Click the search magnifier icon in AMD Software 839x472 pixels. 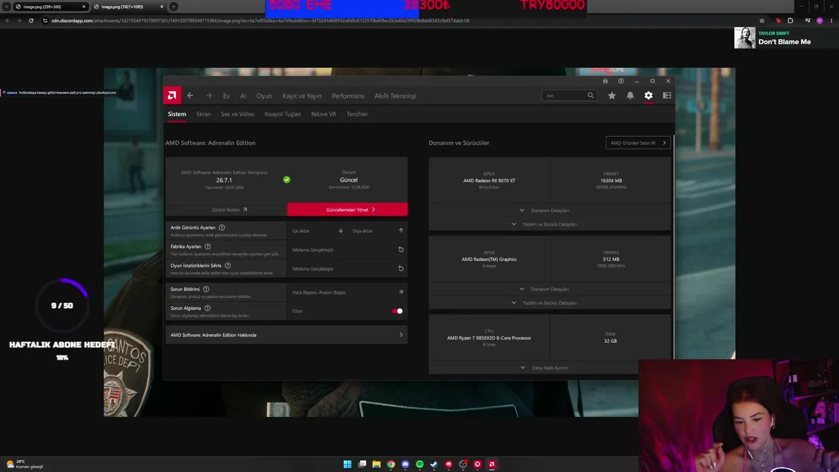591,96
